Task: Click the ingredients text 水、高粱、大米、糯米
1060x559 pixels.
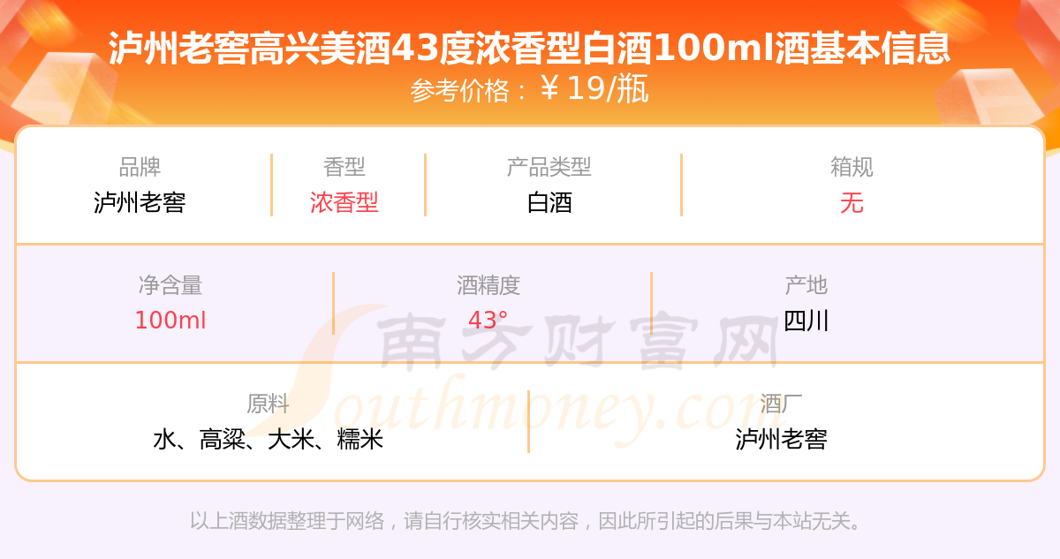Action: (x=268, y=439)
